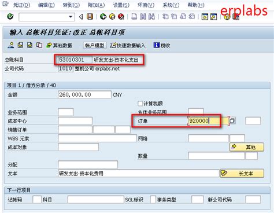Click the SGL标识 input field
The height and width of the screenshot is (213, 274).
[153, 200]
